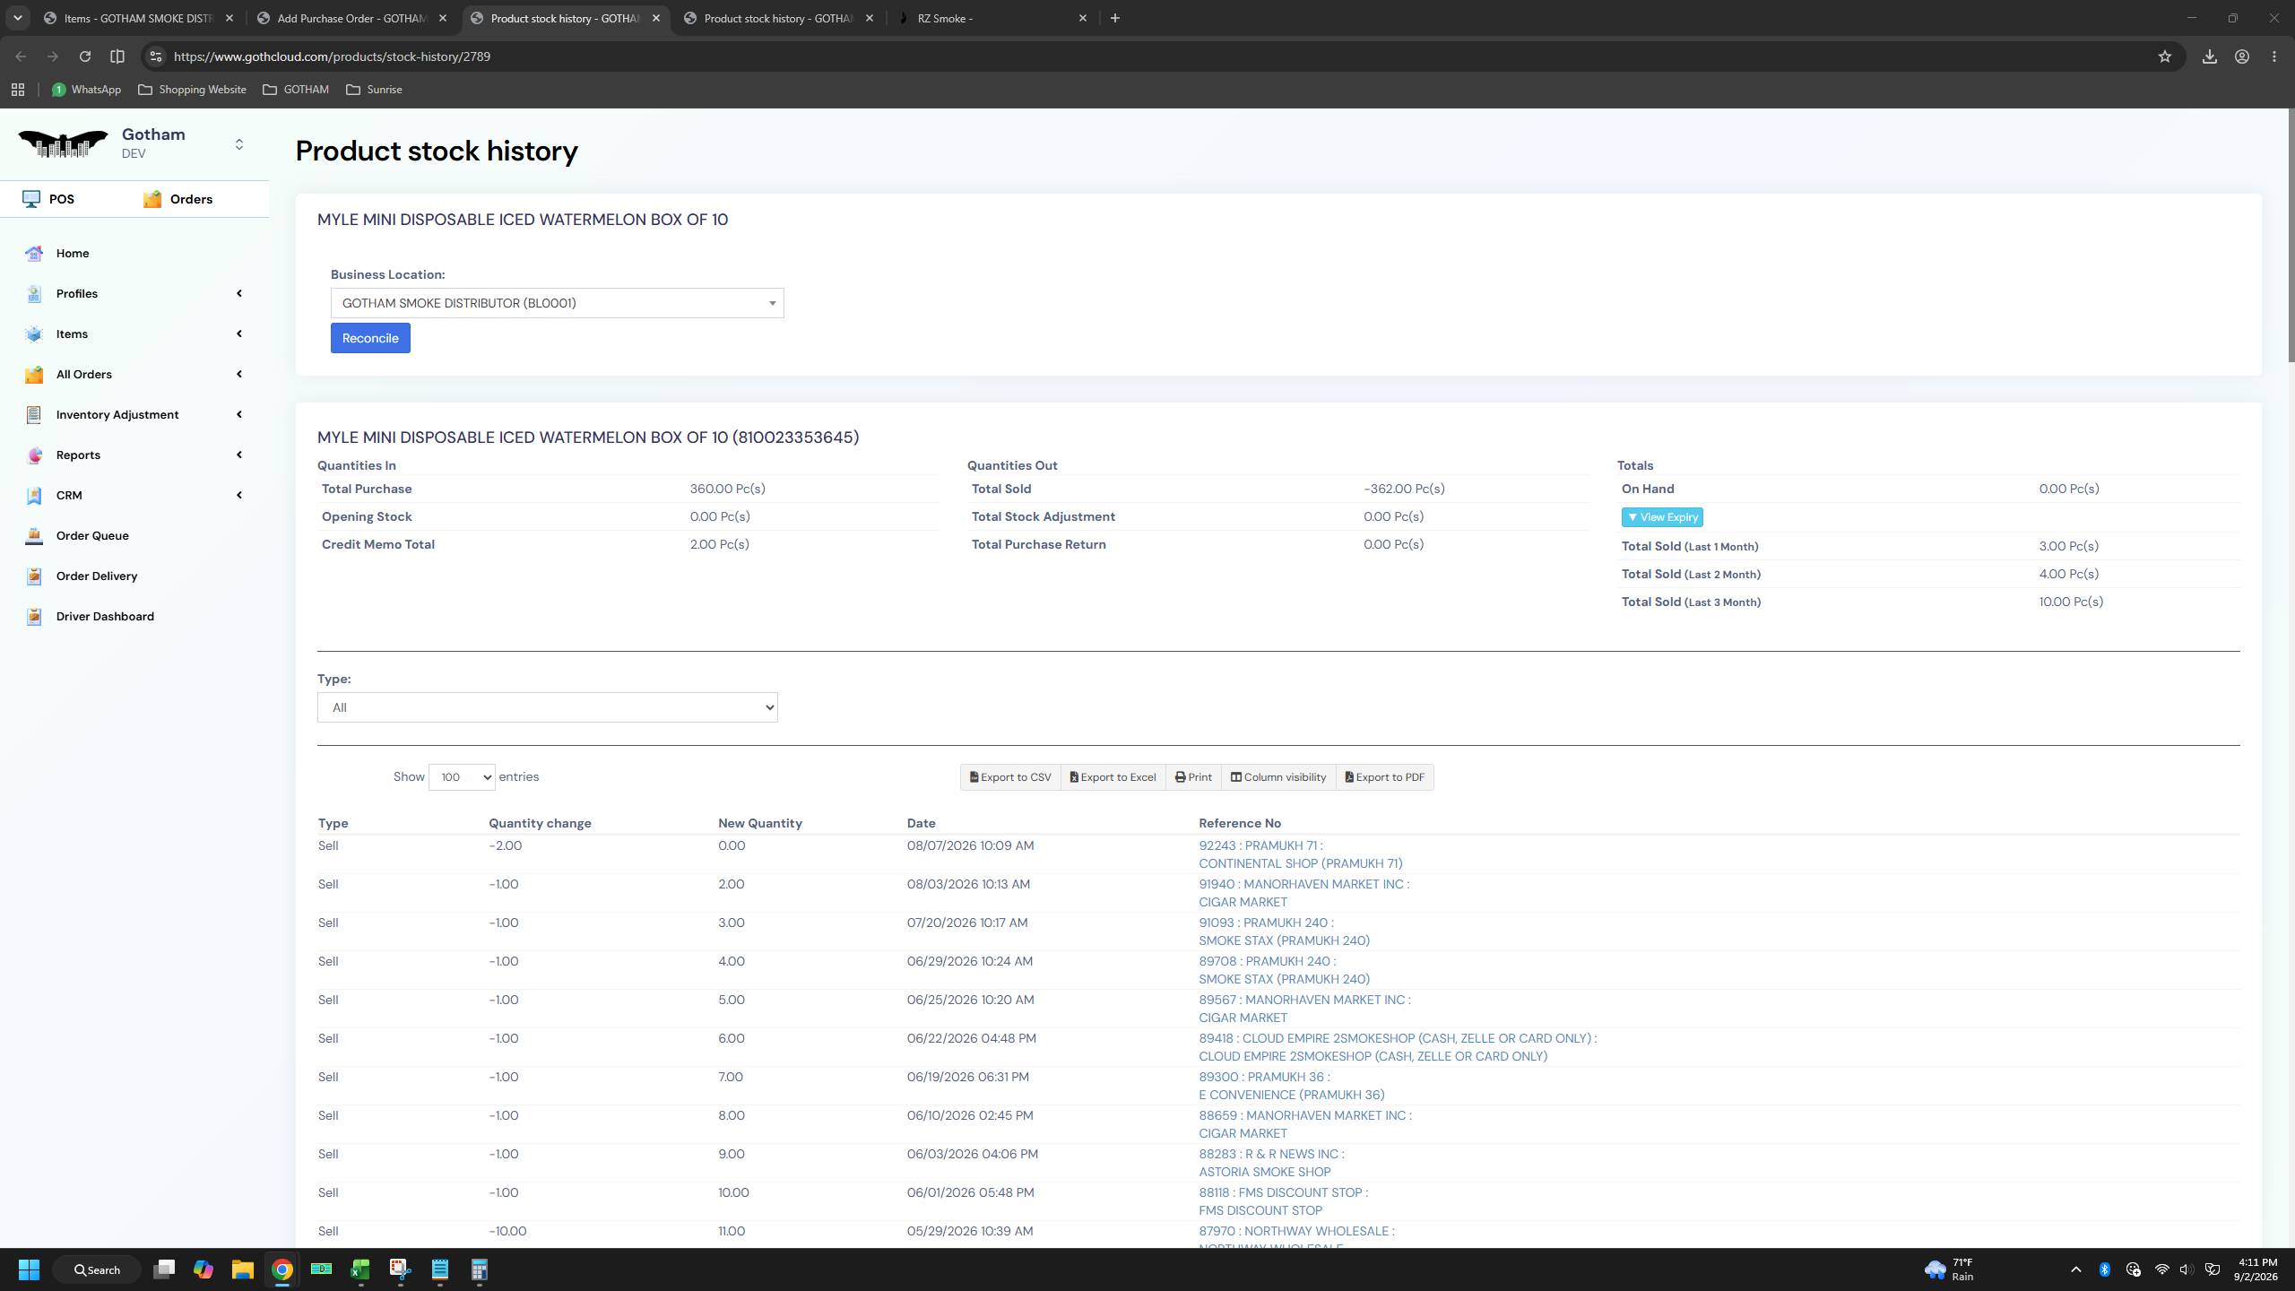Click the Order Queue sidebar icon

tap(34, 536)
